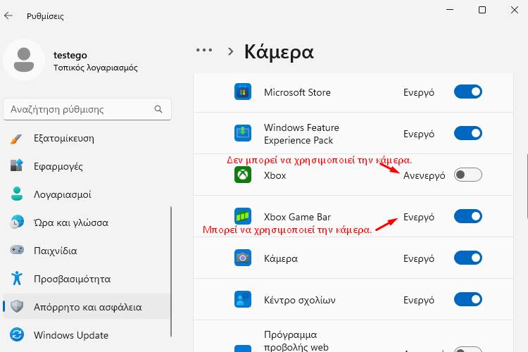Click the Windows Feature Experience Pack icon

click(243, 133)
